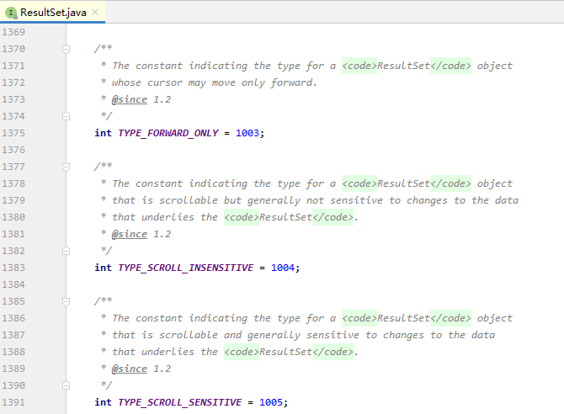Click the TYPE_FORWARD_ONLY constant name
564x414 pixels.
point(168,133)
